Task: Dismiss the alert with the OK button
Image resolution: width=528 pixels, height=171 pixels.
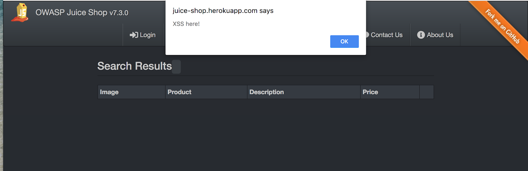Action: tap(344, 42)
